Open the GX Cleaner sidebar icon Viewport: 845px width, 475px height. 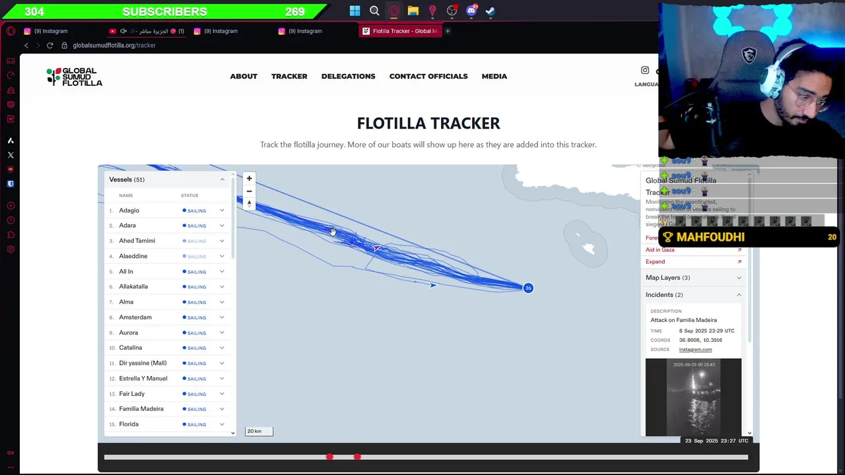pos(11,90)
